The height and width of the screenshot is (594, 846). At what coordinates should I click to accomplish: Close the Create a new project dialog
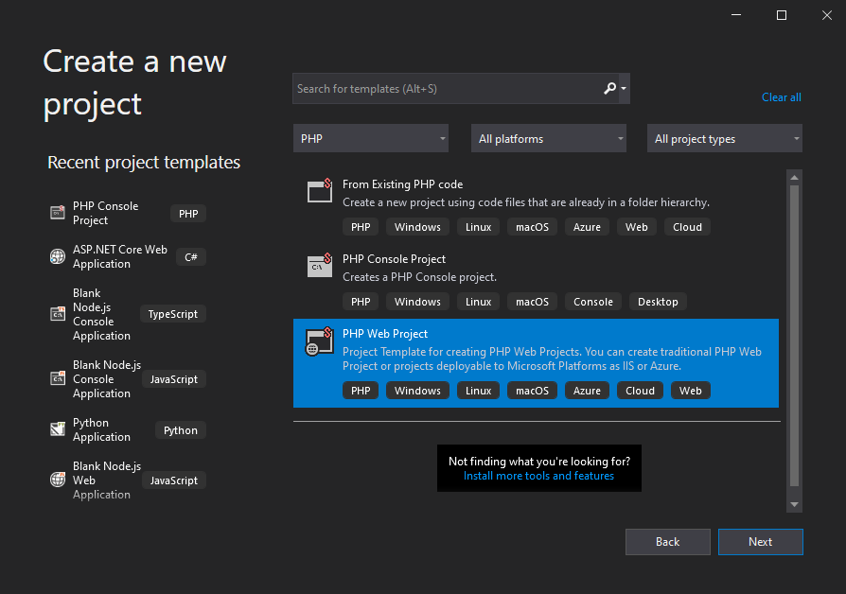(x=826, y=15)
